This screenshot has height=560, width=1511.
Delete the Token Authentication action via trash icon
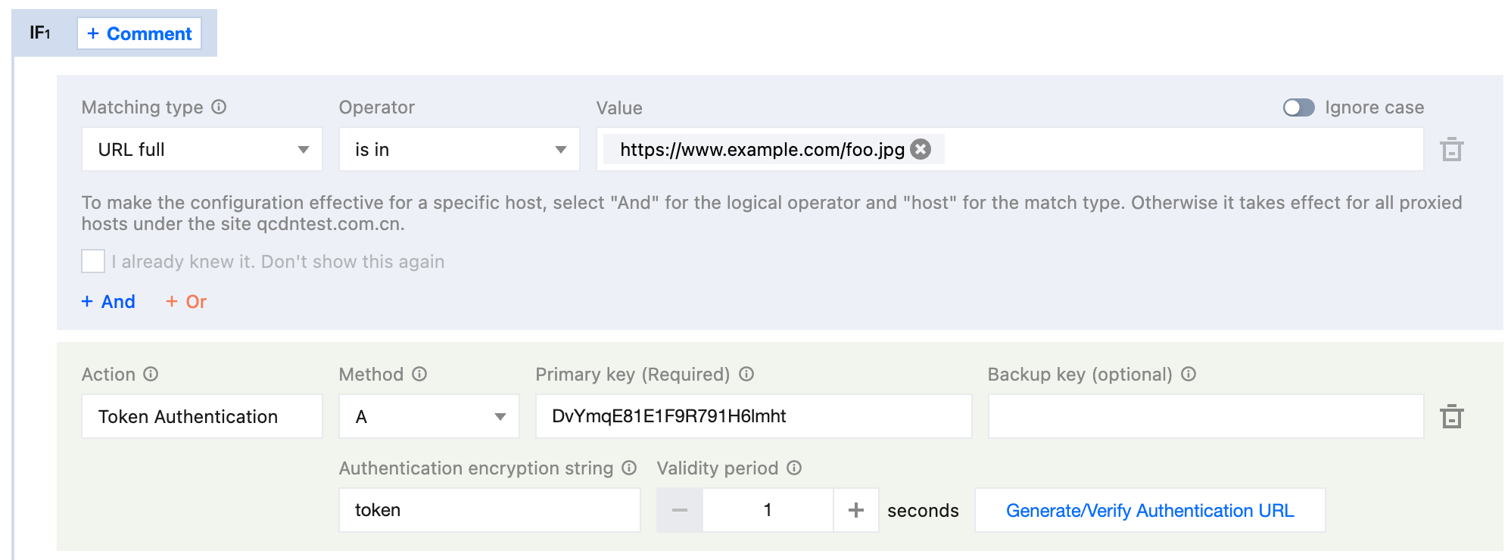[1451, 416]
